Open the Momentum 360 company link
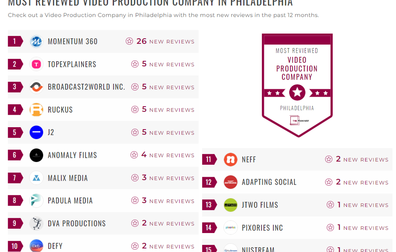Viewport: 396px width, 252px height. point(73,41)
